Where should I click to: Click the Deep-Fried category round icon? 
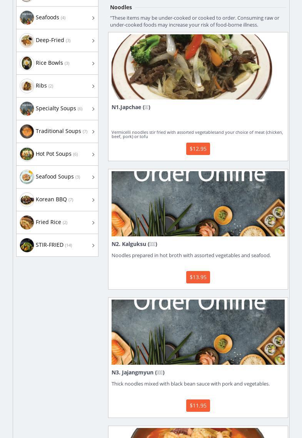pyautogui.click(x=27, y=40)
